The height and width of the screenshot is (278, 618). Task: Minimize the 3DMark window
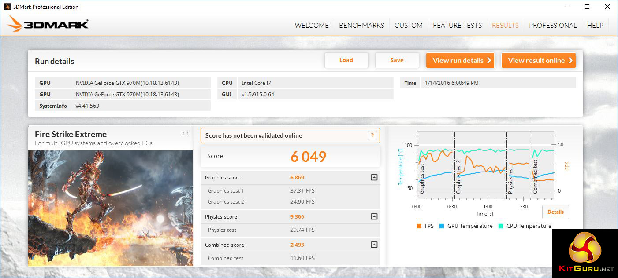coord(567,7)
